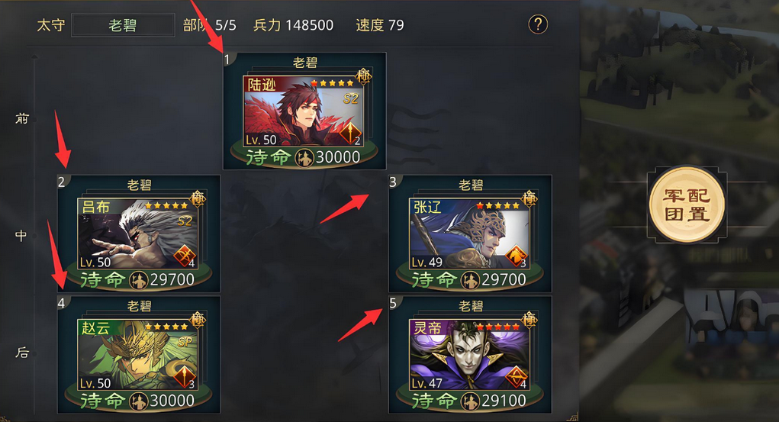Select the 灵帝 general portrait card
The height and width of the screenshot is (422, 779).
point(469,354)
